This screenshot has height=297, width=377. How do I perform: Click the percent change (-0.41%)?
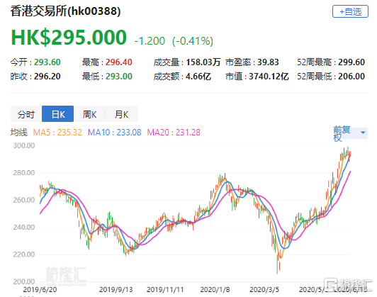(x=193, y=41)
